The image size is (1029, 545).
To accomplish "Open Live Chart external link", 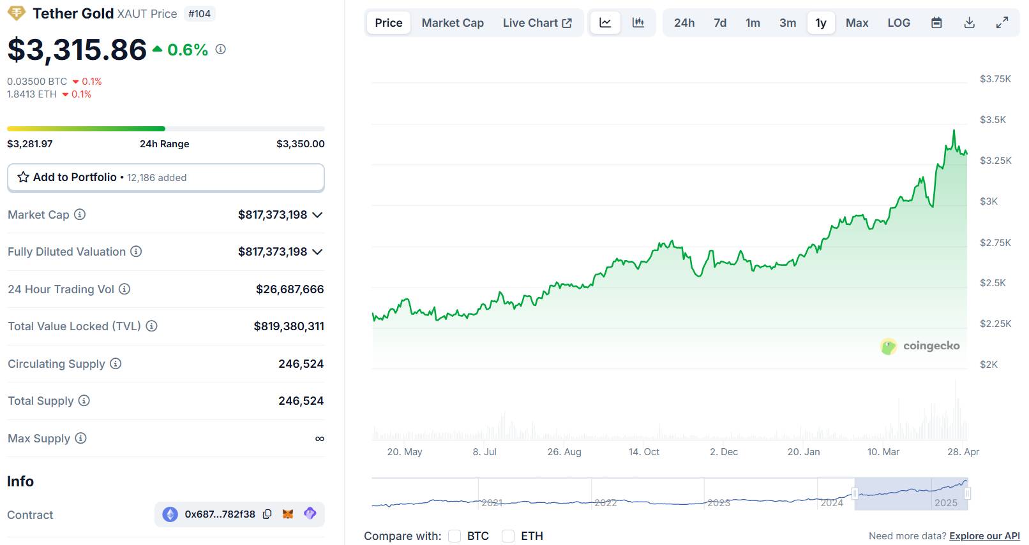I will 537,23.
